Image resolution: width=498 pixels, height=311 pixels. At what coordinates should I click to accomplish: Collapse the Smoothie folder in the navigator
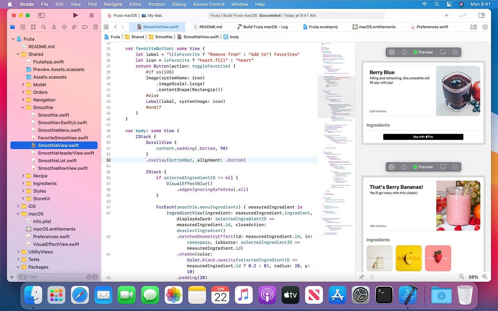pos(23,107)
